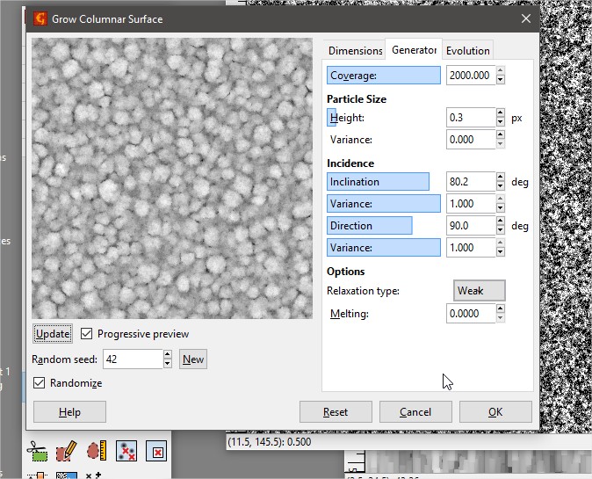This screenshot has height=479, width=592.
Task: Click the mask editor pencil tool
Action: pos(67,452)
